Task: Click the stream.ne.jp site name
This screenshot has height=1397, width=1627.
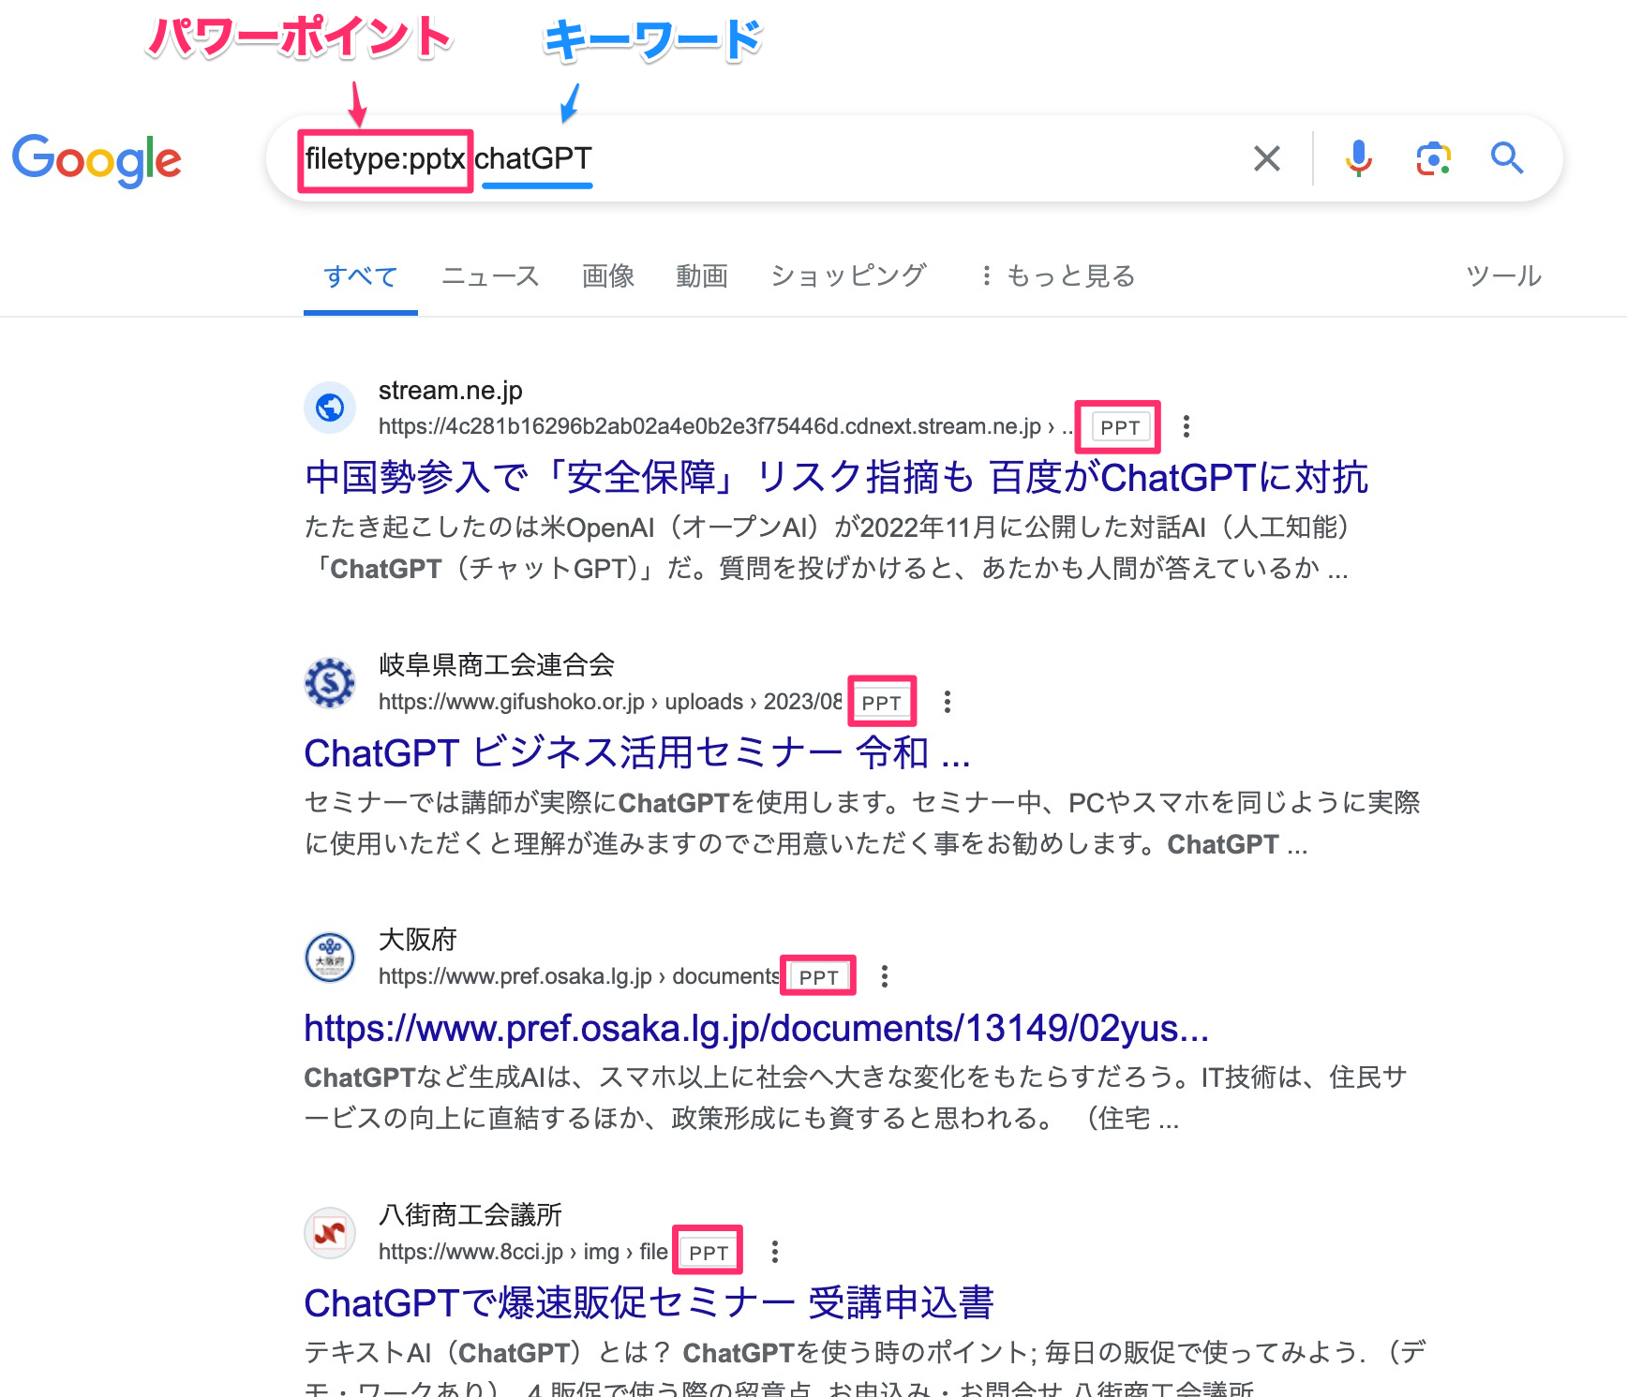Action: click(x=451, y=390)
